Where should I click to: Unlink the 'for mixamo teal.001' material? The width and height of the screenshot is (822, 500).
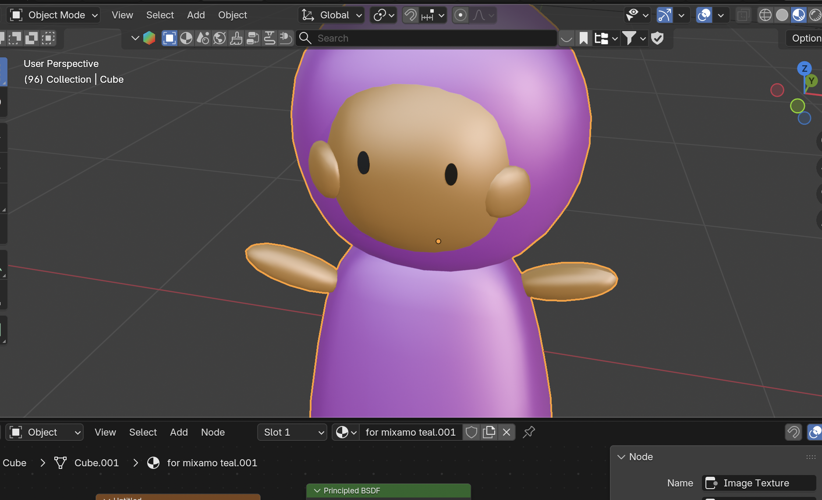tap(506, 432)
